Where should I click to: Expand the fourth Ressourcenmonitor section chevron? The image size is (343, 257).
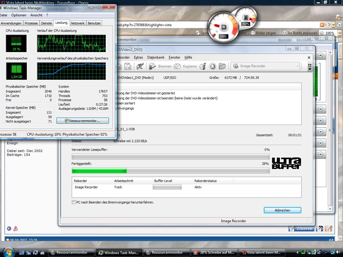click(320, 131)
